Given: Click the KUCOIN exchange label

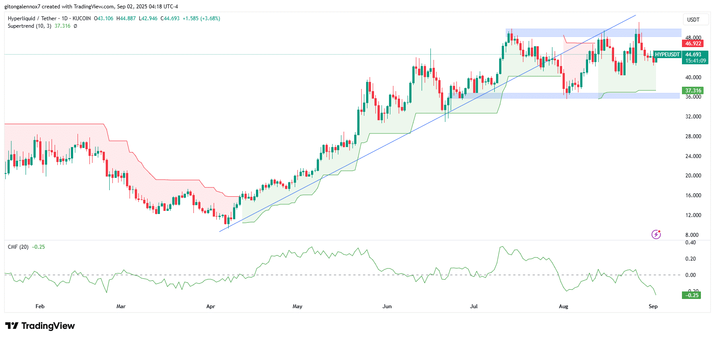Looking at the screenshot, I should [82, 18].
